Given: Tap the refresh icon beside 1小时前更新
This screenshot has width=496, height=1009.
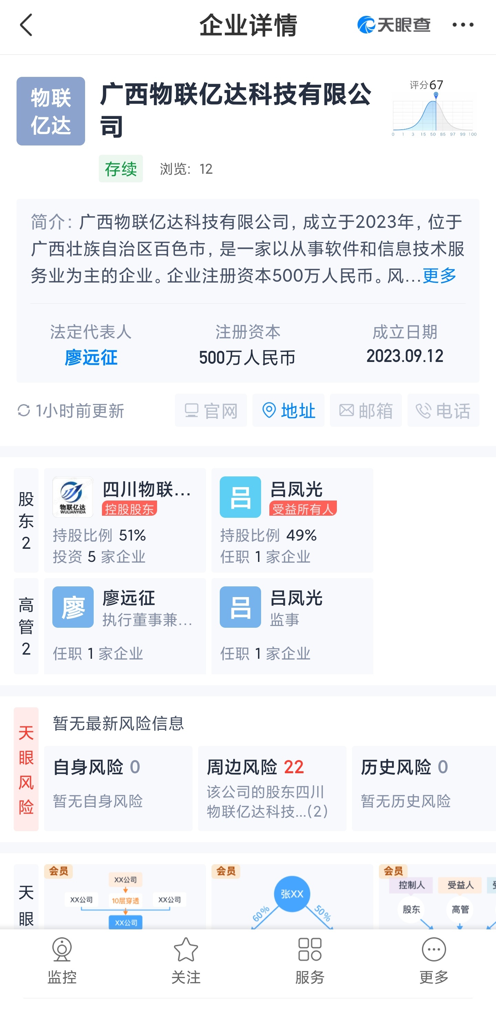Looking at the screenshot, I should (x=24, y=411).
